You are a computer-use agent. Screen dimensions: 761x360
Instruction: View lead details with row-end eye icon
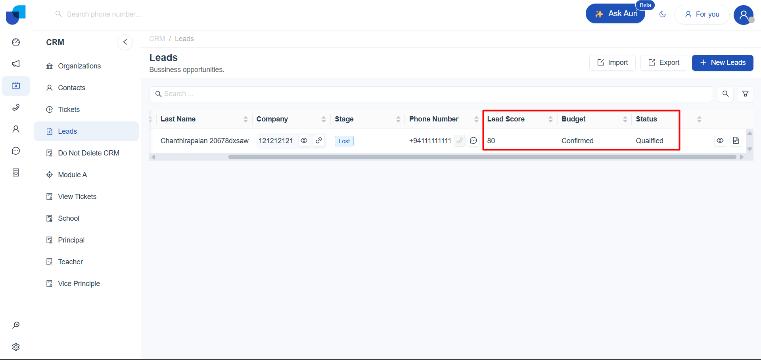[x=720, y=141]
